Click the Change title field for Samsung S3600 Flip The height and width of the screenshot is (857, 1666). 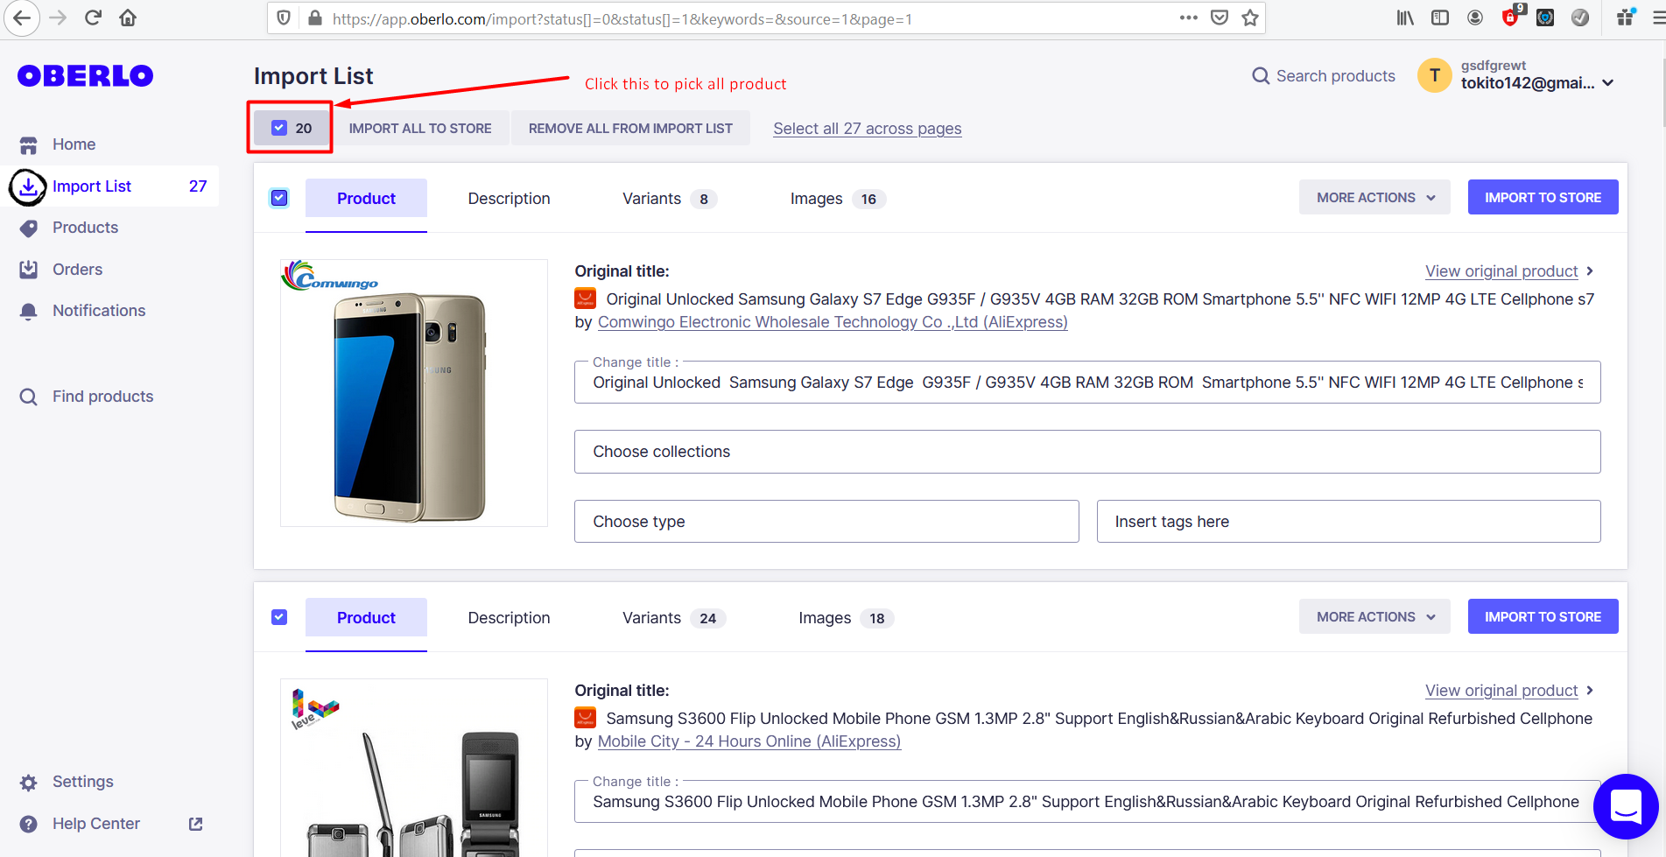pyautogui.click(x=1087, y=802)
